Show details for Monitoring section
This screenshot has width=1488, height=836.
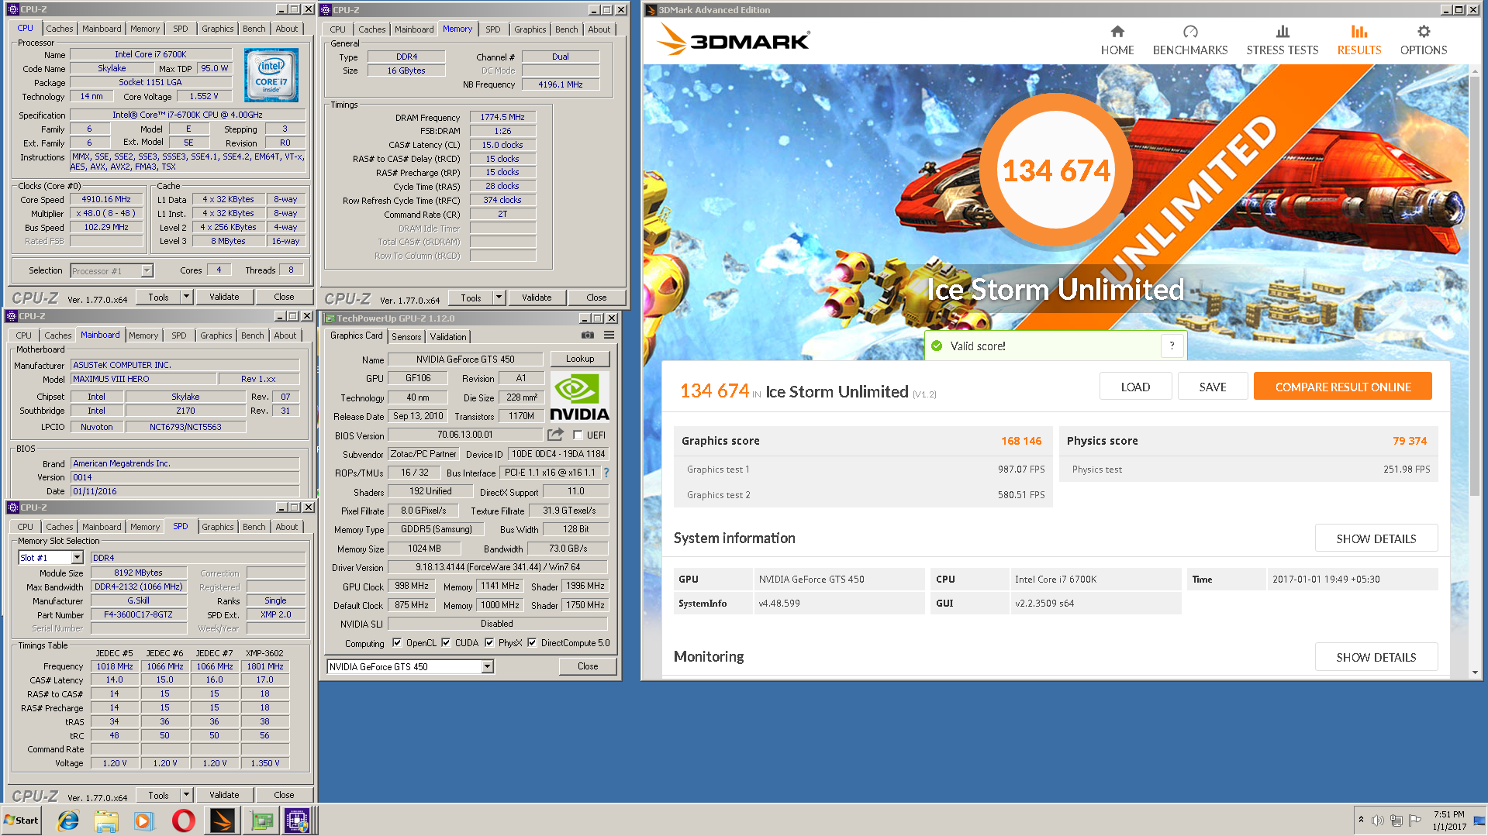coord(1376,657)
